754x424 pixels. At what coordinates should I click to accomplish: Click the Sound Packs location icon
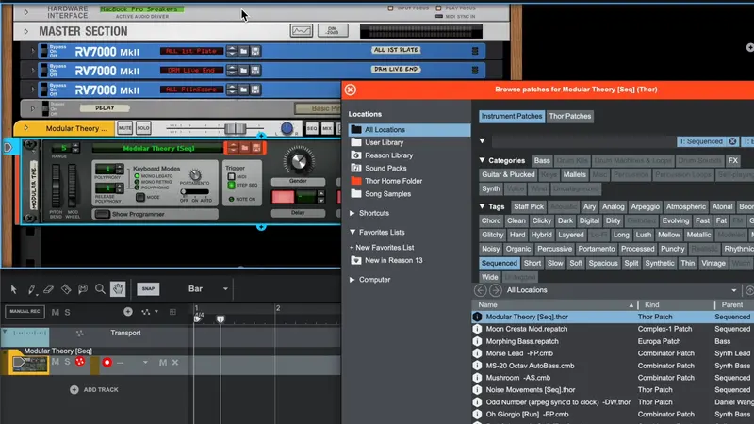[x=356, y=169]
